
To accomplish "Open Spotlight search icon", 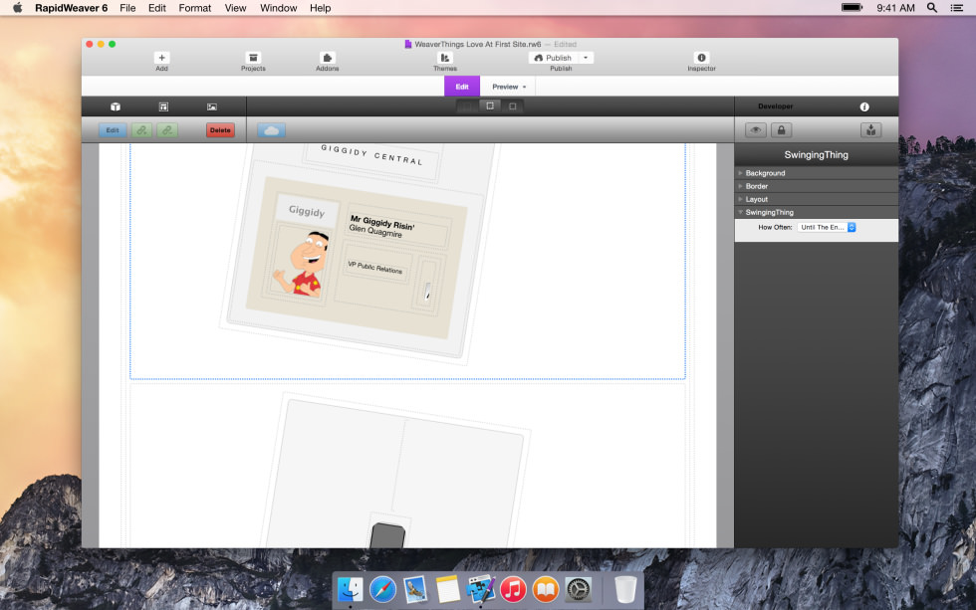I will [932, 8].
